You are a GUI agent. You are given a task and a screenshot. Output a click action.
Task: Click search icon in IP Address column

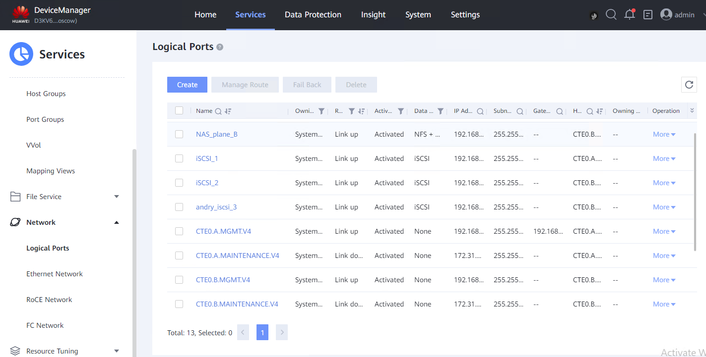point(480,111)
